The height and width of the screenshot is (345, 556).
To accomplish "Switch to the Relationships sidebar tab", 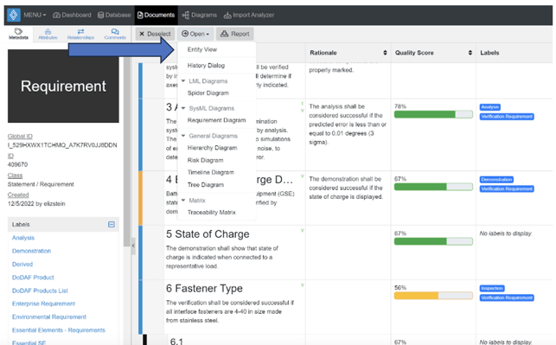I will 80,34.
